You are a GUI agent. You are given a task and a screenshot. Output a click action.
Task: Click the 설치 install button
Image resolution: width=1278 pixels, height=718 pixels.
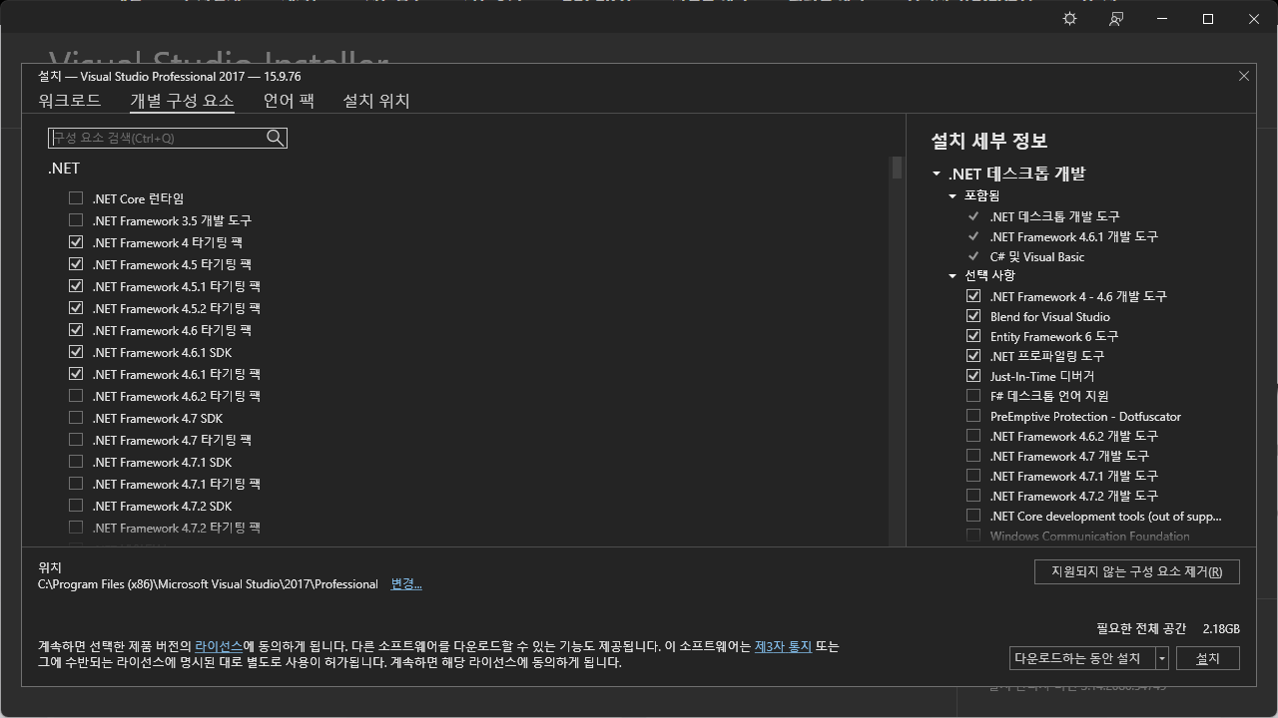[1208, 658]
